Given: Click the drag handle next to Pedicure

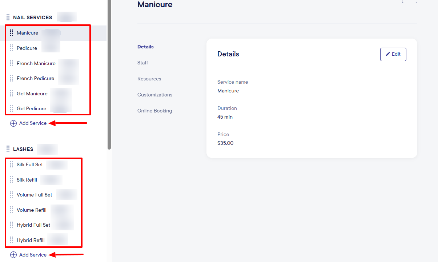Looking at the screenshot, I should 12,48.
